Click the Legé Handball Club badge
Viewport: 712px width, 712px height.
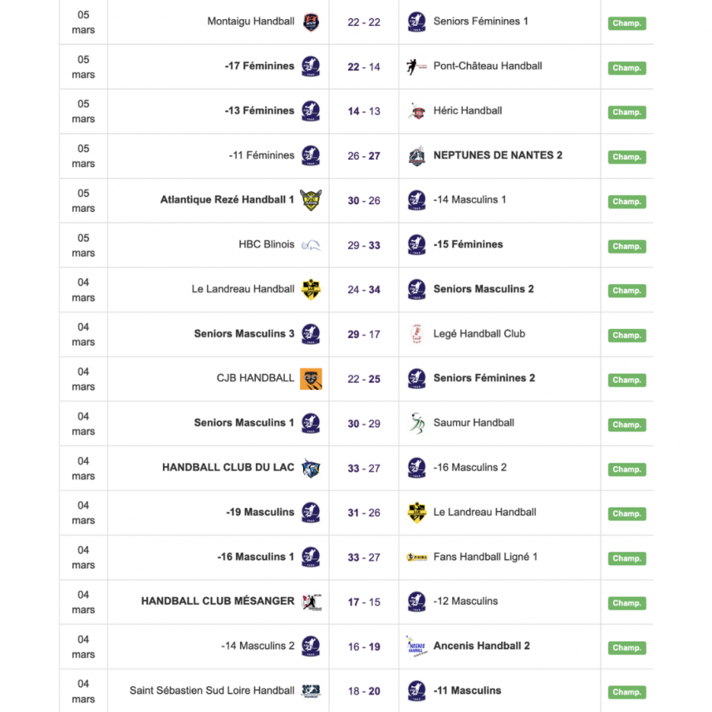[x=416, y=334]
